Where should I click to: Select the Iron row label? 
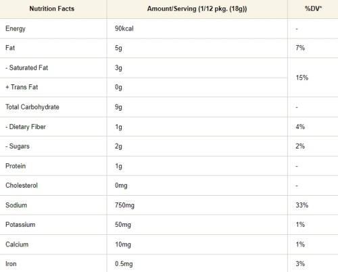11,264
